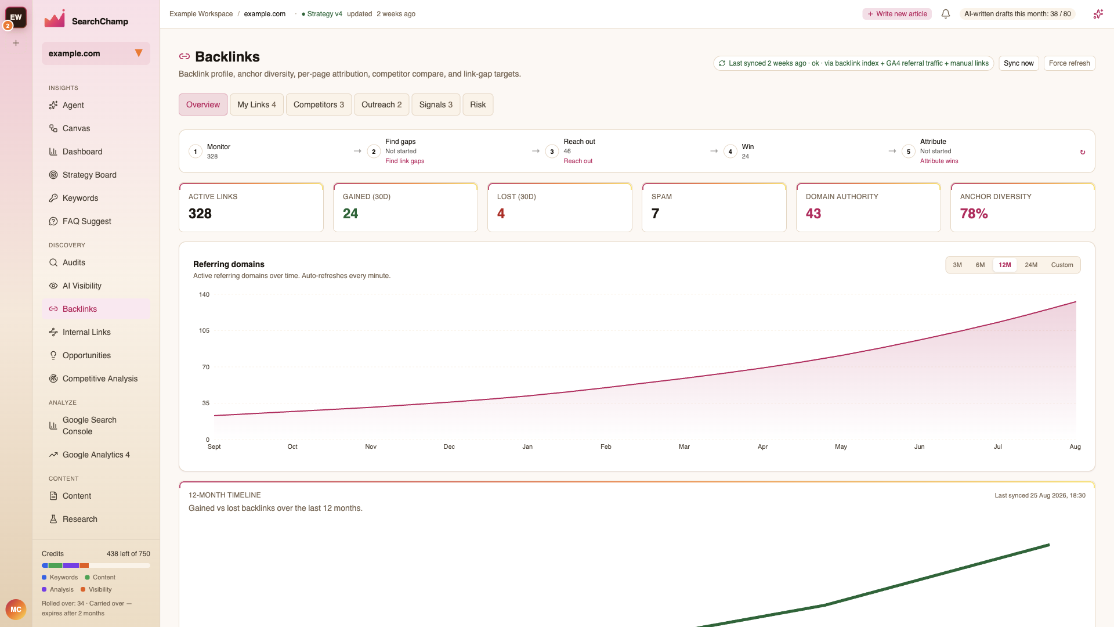Open Internal Links page
The image size is (1114, 627).
point(96,332)
